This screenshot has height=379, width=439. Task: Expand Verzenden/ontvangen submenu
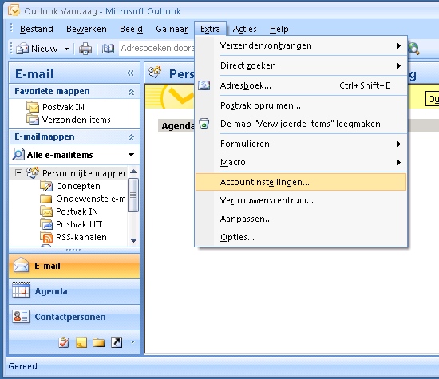(301, 45)
